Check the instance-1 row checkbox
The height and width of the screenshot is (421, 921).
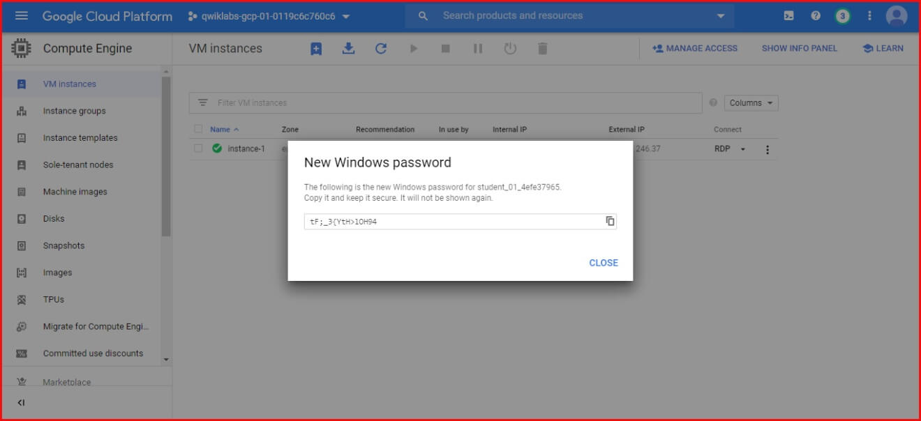(199, 148)
